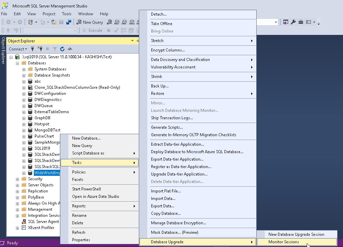Expand the Replication folder node
This screenshot has width=343, height=247.
tap(18, 191)
